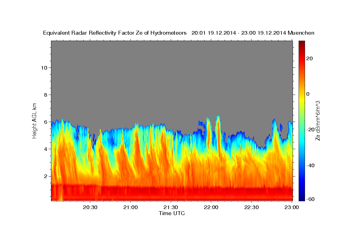Click the height tick label 6

pos(45,122)
